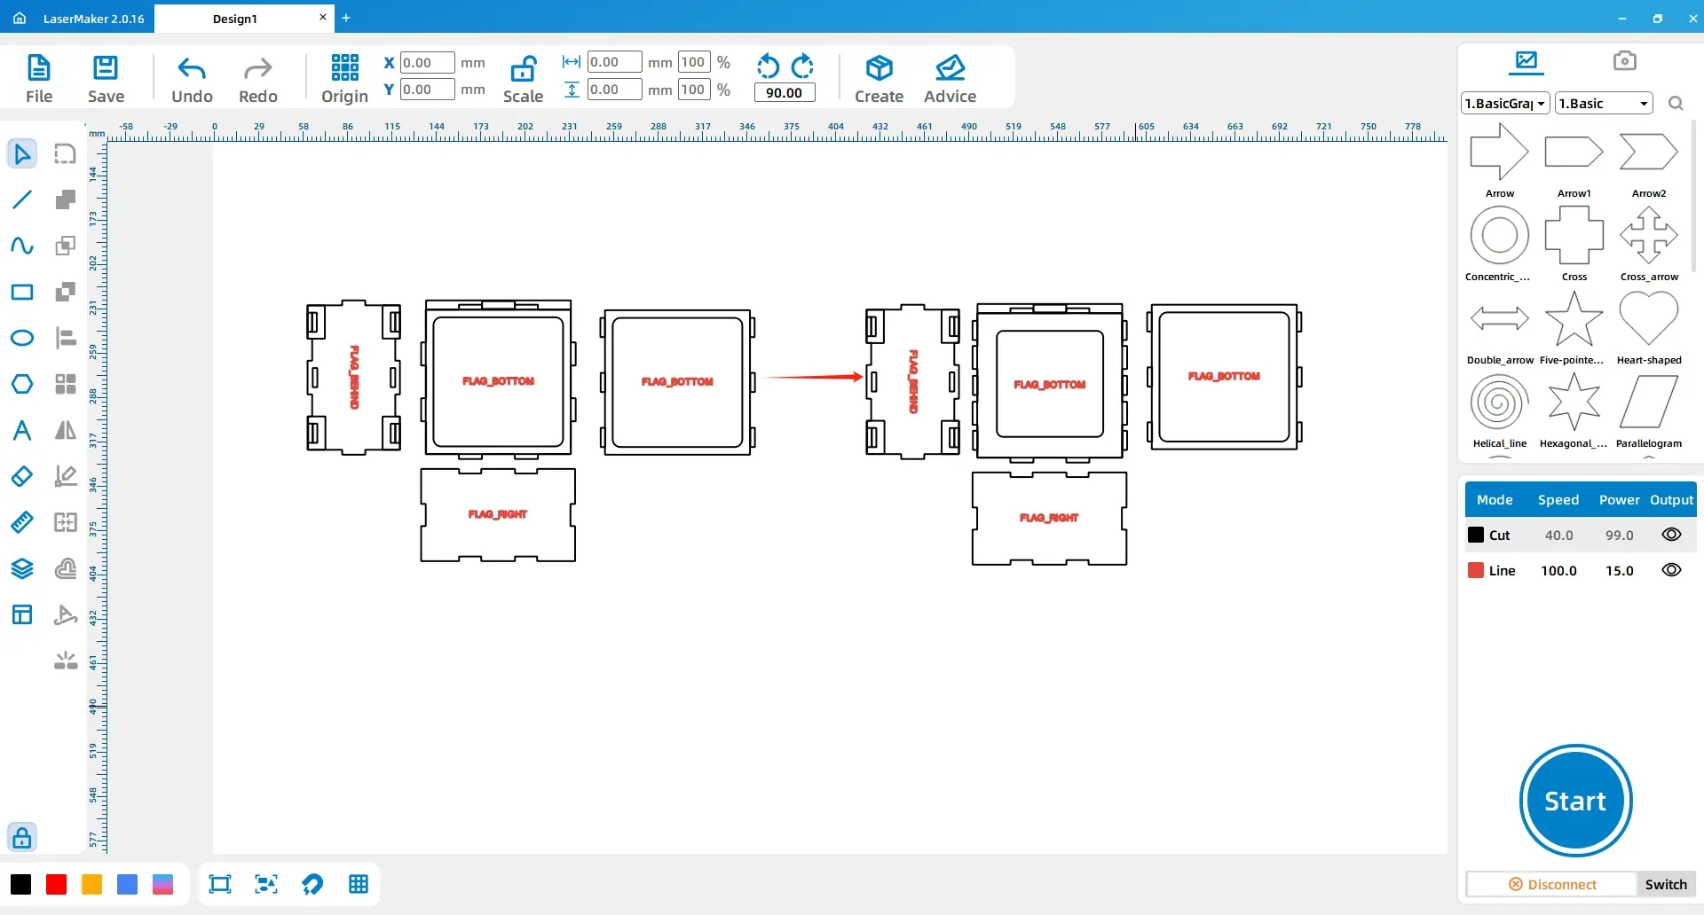Apply the union shapes operation
The width and height of the screenshot is (1704, 915).
[65, 199]
